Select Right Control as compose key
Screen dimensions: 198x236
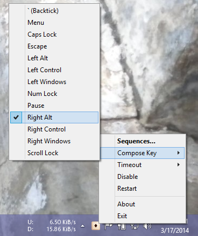(x=54, y=129)
